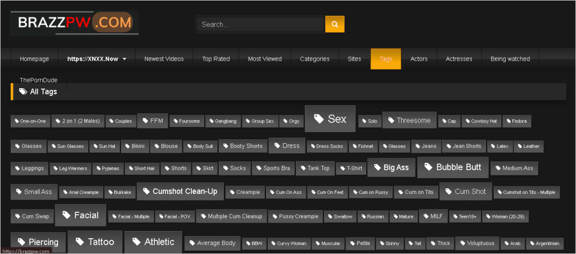The width and height of the screenshot is (576, 254).
Task: Select the Arab tag
Action: pos(512,243)
